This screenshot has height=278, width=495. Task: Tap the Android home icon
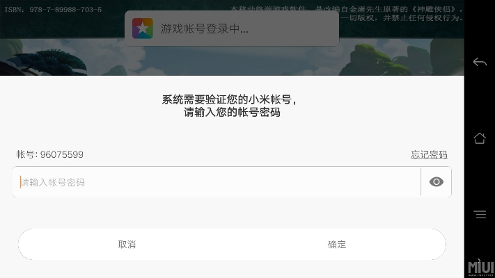480,138
